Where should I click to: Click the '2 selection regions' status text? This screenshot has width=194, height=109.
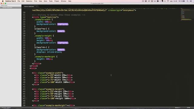(5, 108)
